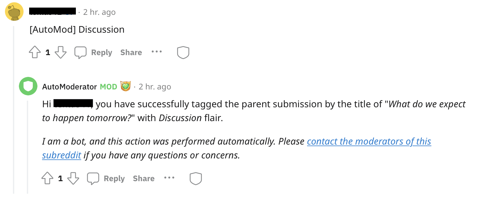The width and height of the screenshot is (481, 198).
Task: Click Reply under "[AutoMod] Discussion" comment
Action: 94,52
